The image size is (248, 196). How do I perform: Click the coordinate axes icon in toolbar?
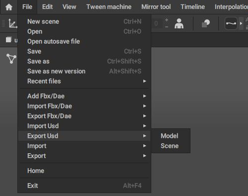point(13,23)
